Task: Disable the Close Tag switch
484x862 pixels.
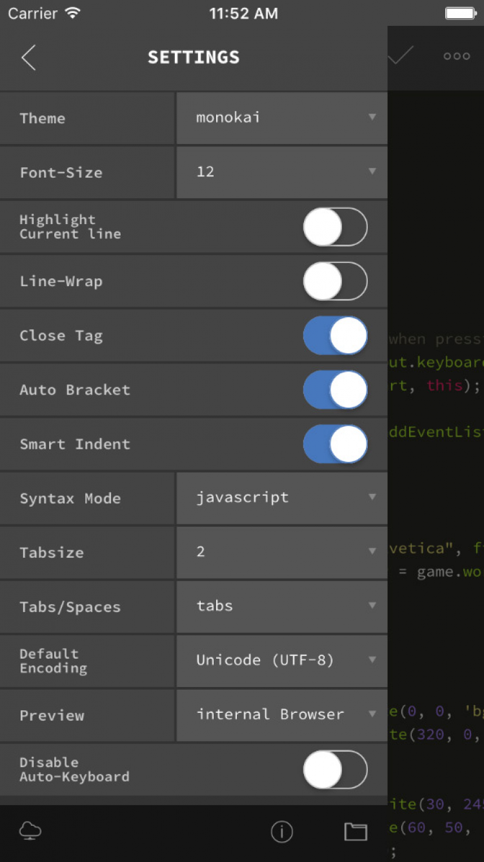Action: 335,335
